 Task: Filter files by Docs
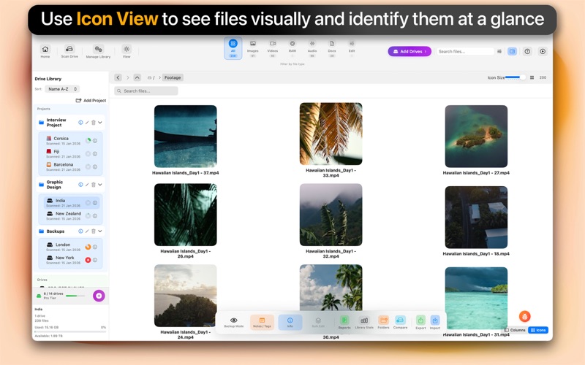(x=332, y=48)
